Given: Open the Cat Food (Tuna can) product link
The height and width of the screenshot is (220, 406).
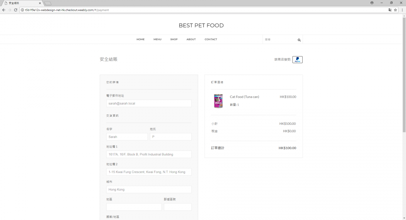Looking at the screenshot, I should [x=244, y=97].
